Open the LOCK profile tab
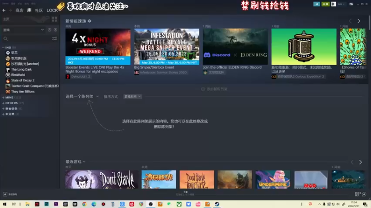 coord(52,10)
